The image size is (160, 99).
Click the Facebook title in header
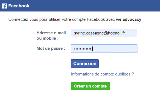19,6
